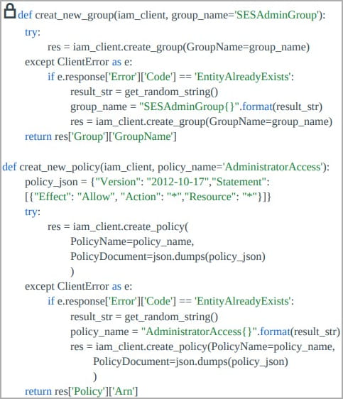Click the 'AdministratorAccess' default argument string

(273, 167)
